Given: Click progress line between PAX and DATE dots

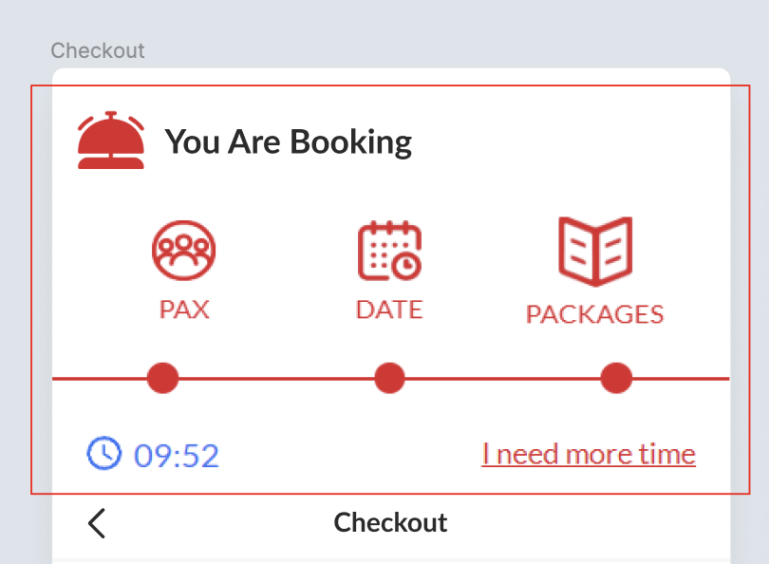Looking at the screenshot, I should point(276,379).
